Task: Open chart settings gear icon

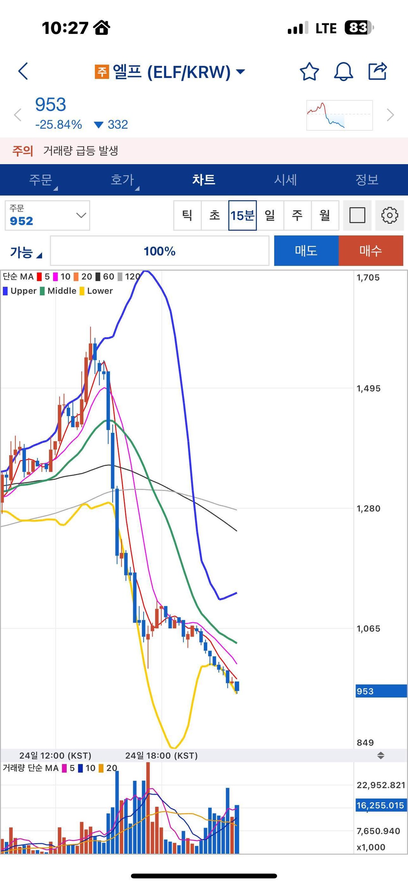Action: click(x=390, y=216)
